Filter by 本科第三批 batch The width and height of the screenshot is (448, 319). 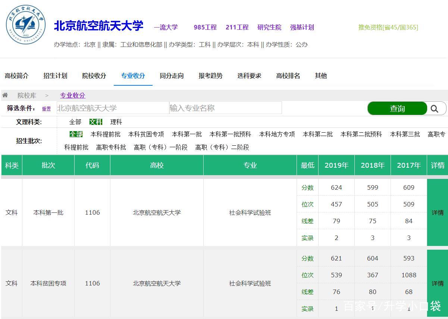(x=405, y=134)
